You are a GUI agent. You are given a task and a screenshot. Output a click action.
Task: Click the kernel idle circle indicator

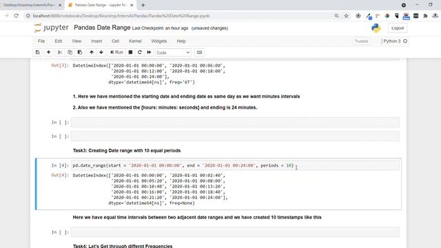405,41
